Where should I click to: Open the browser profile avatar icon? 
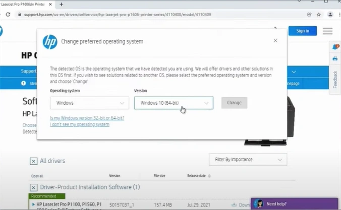pyautogui.click(x=330, y=15)
